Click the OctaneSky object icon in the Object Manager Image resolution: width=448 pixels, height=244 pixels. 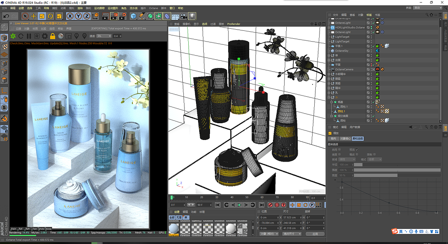333,51
